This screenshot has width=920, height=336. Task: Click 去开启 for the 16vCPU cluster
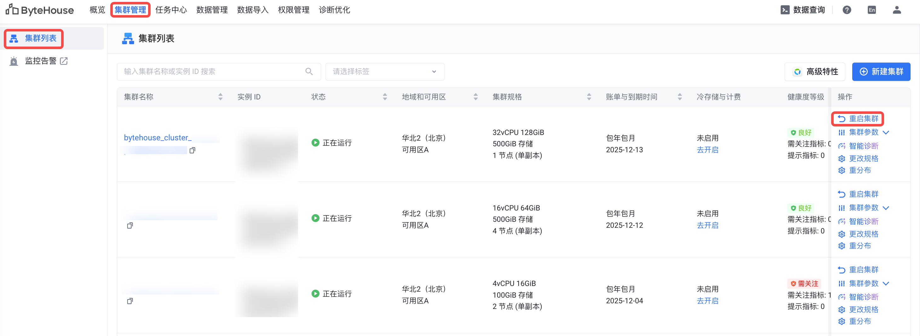coord(708,226)
